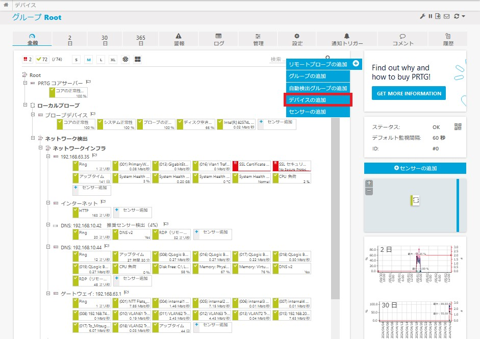The image size is (480, 339).
Task: Open the ディスク空き sensor
Action: (x=196, y=124)
